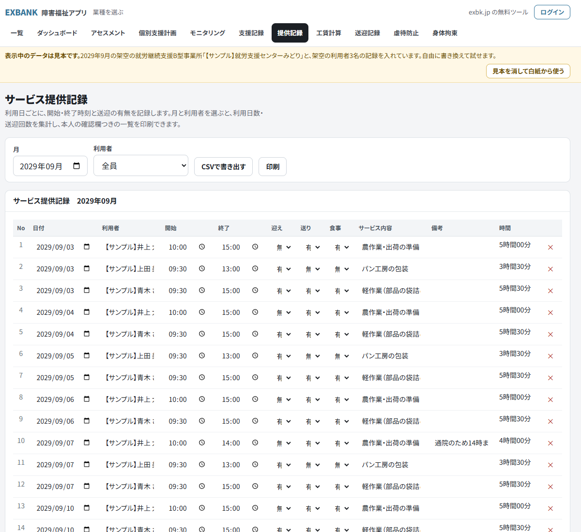This screenshot has width=581, height=532.
Task: Open the date calendar icon in row 13
Action: (87, 508)
